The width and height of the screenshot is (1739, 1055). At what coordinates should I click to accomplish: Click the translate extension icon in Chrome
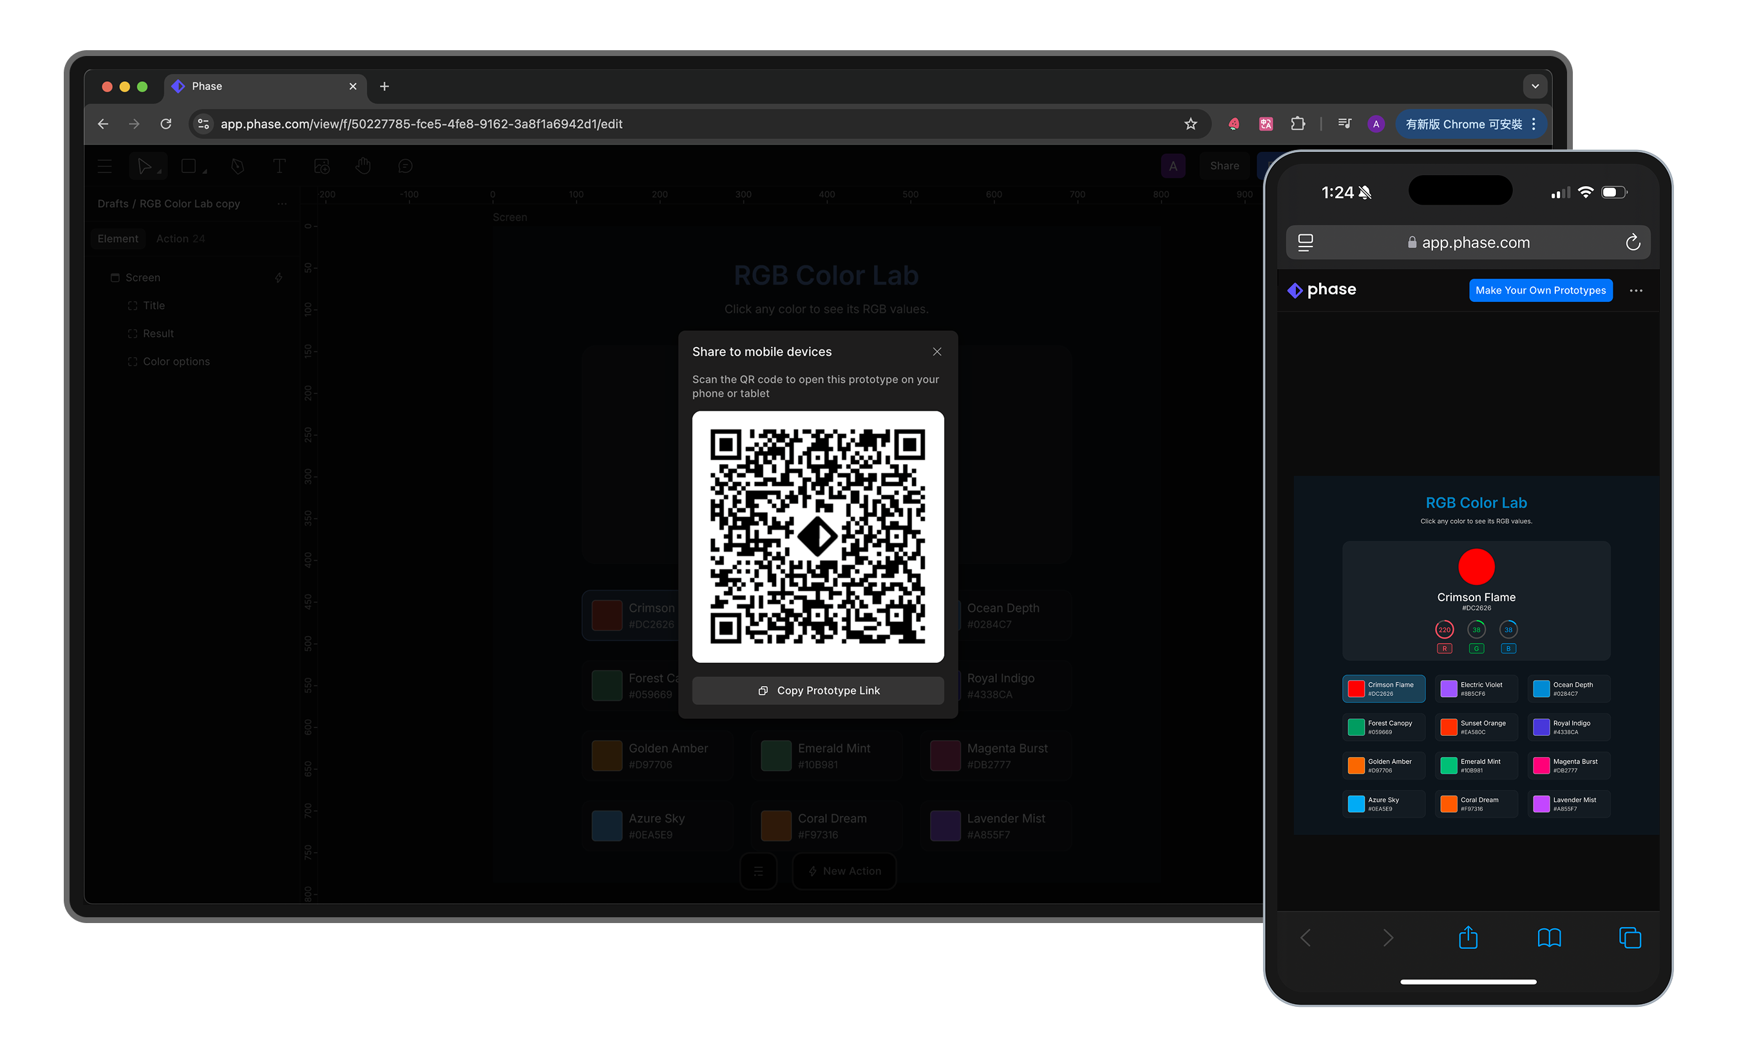(1266, 124)
